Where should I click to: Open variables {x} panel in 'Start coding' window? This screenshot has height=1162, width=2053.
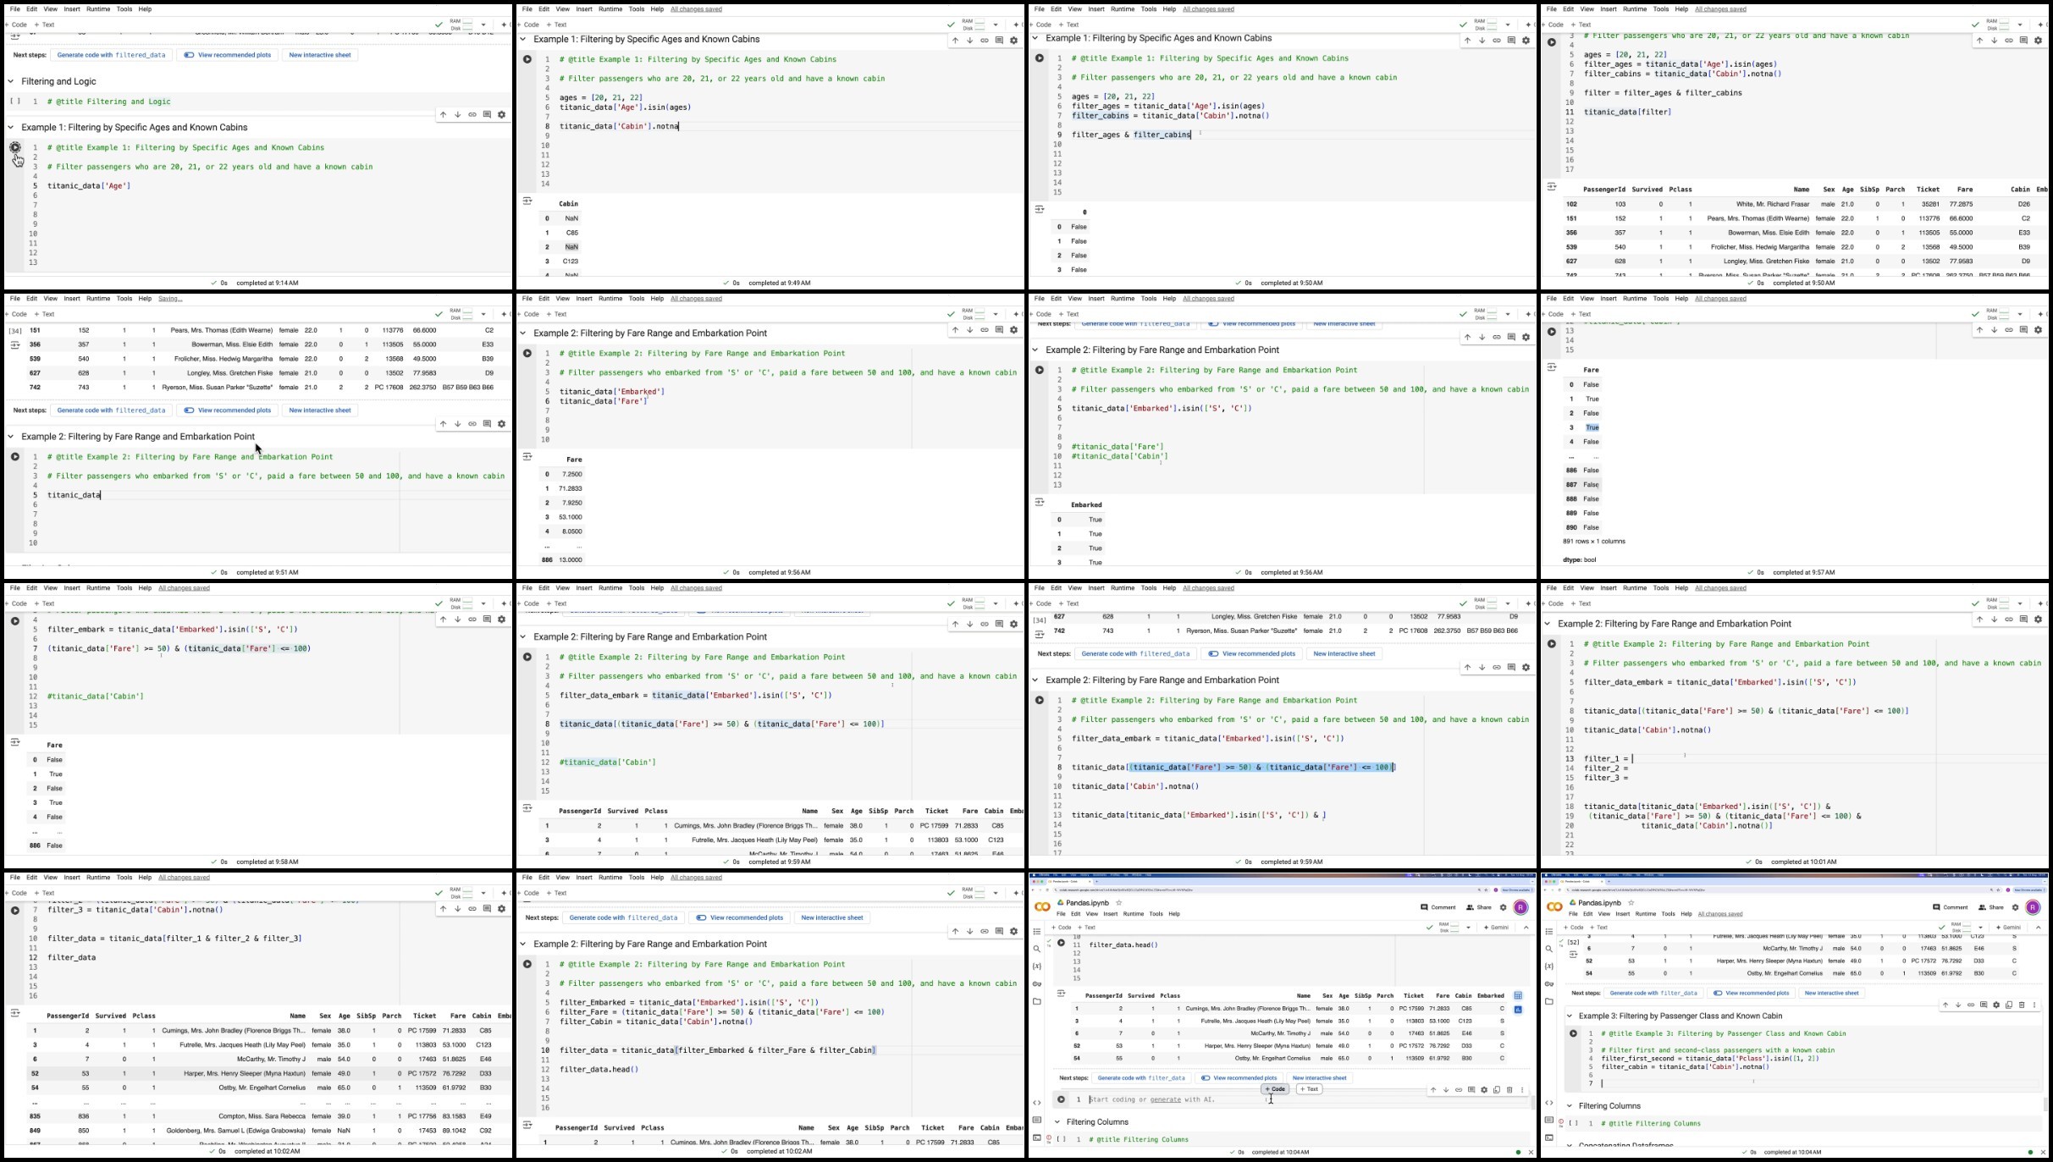pyautogui.click(x=1037, y=966)
